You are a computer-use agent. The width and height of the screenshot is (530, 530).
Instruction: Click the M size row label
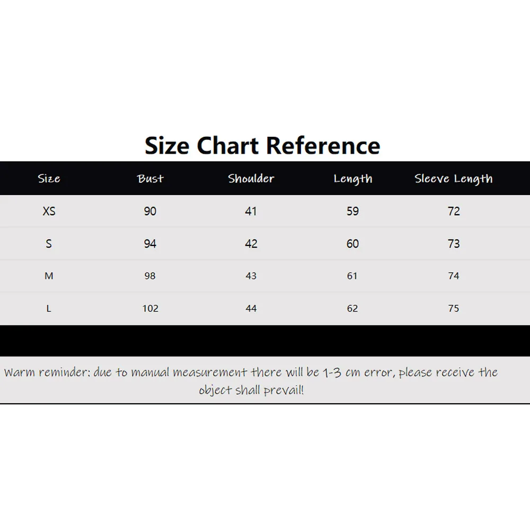coord(49,276)
